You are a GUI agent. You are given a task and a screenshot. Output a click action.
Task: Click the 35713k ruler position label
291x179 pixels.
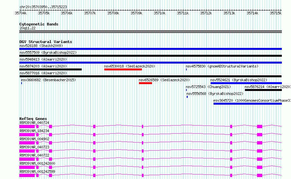click(x=229, y=13)
